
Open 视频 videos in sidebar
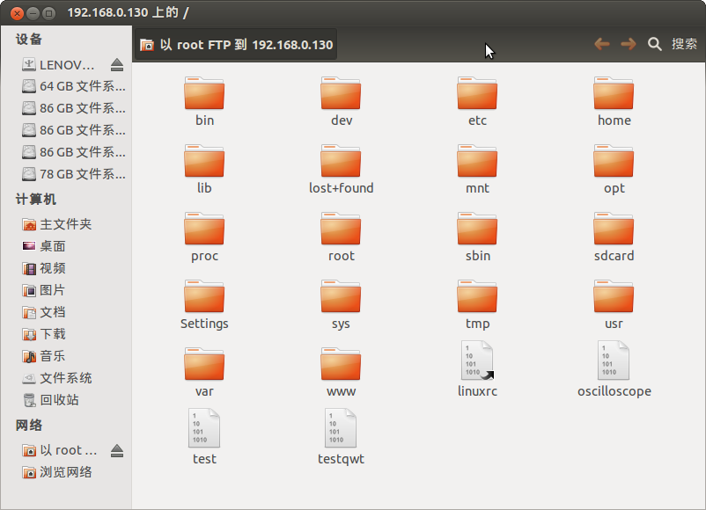[x=44, y=268]
